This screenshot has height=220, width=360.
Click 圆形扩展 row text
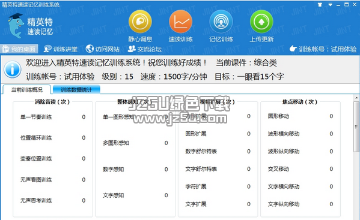click(x=196, y=134)
